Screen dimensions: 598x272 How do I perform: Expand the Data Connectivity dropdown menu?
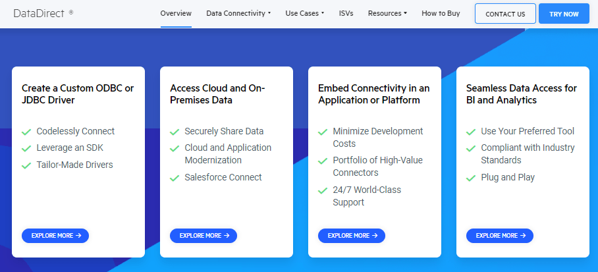[x=238, y=13]
